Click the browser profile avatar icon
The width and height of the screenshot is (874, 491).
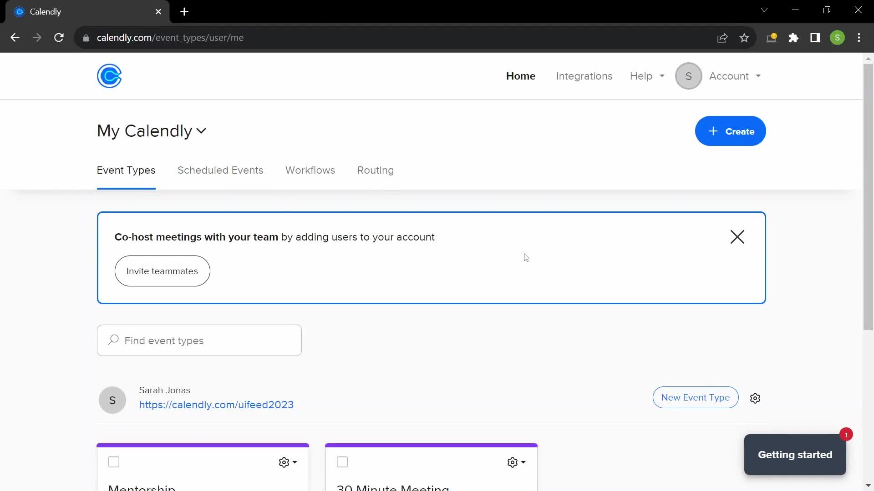tap(838, 38)
